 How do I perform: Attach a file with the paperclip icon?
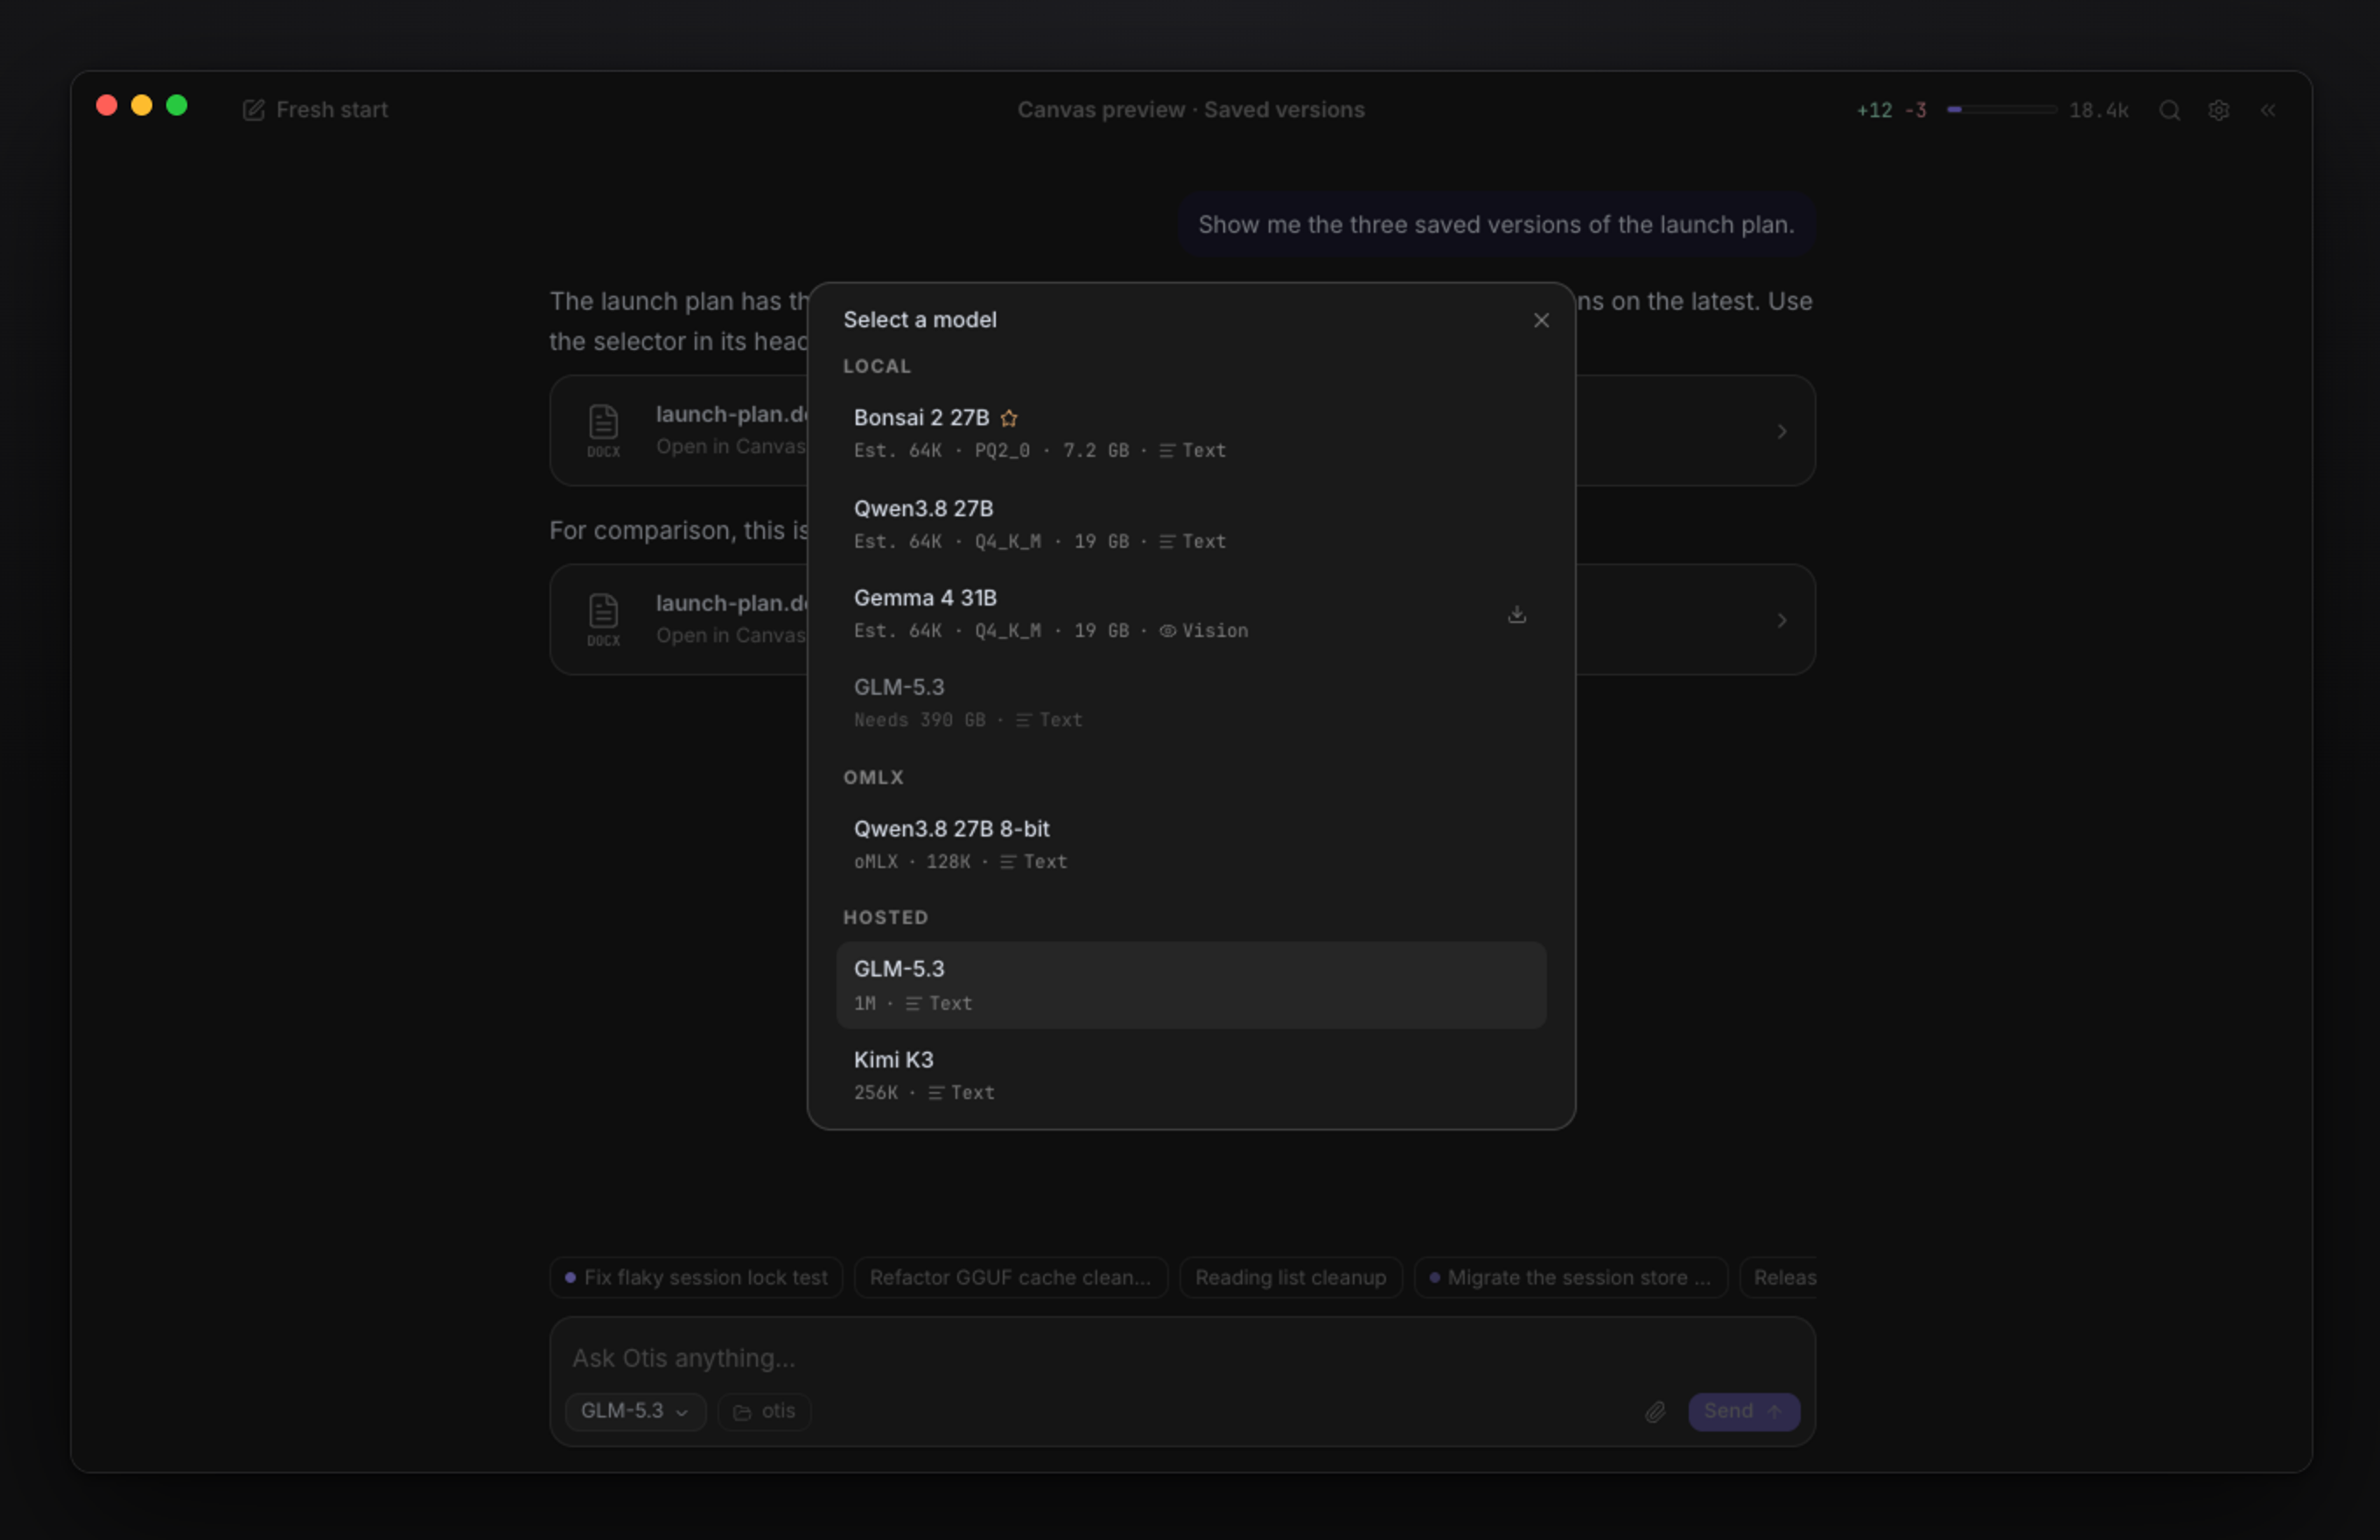[1655, 1412]
